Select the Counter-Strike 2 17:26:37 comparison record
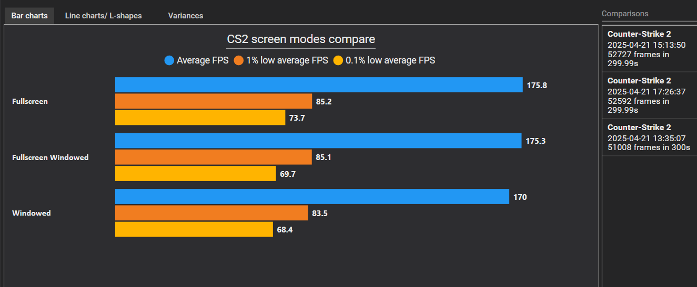This screenshot has width=697, height=287. (x=649, y=95)
